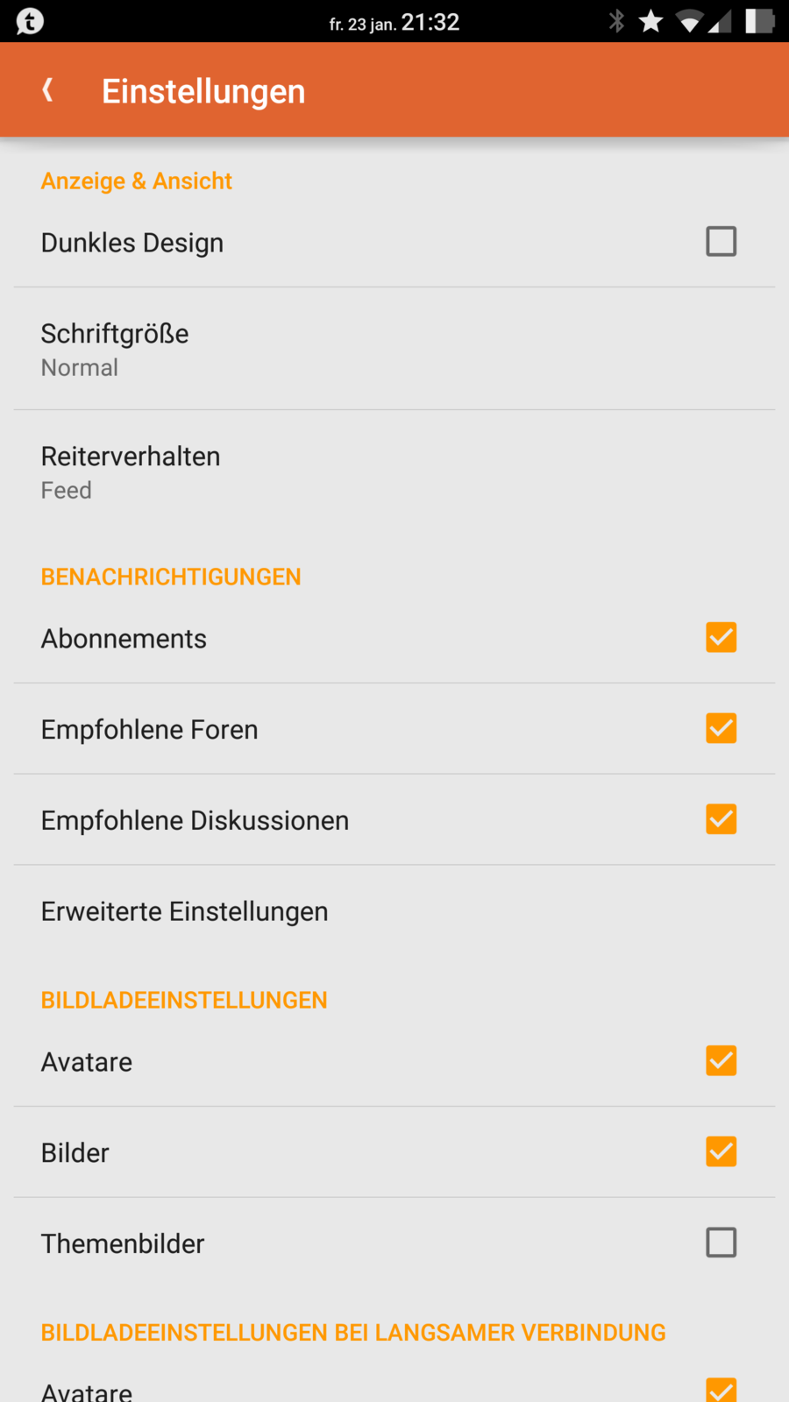Screen dimensions: 789x1402
Task: Enable the Dunkles Design checkbox
Action: (x=721, y=241)
